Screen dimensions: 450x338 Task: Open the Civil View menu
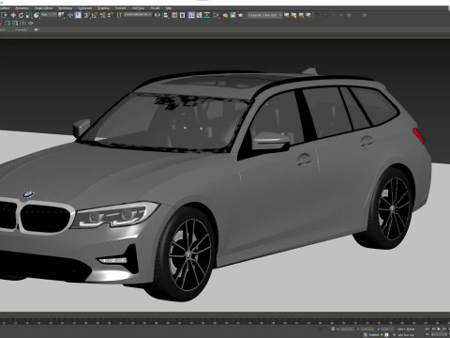tap(139, 8)
